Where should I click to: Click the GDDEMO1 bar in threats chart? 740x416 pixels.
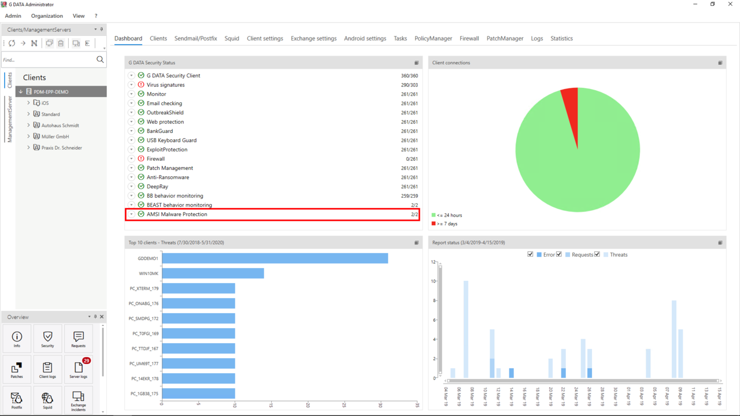pyautogui.click(x=275, y=258)
